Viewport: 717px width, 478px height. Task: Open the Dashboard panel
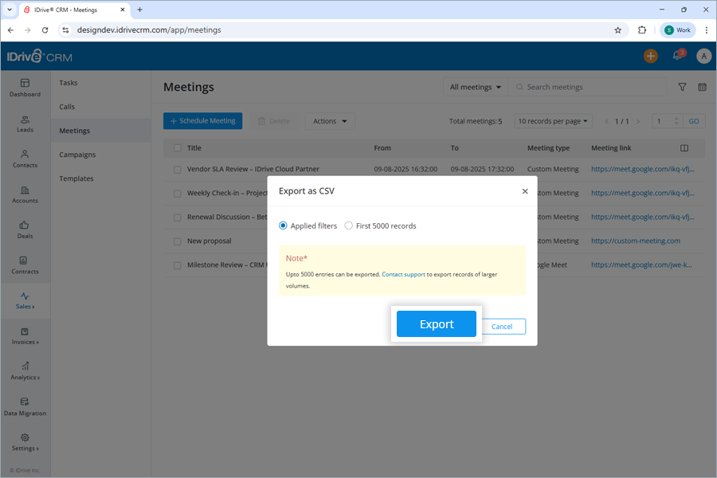coord(25,88)
